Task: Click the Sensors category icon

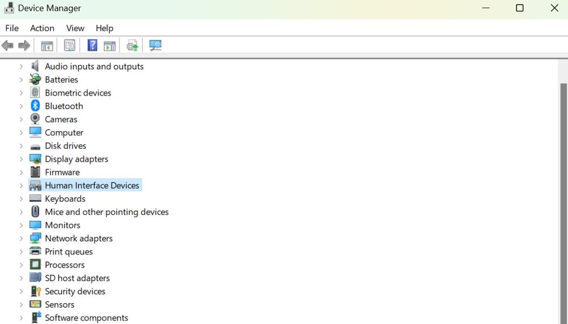Action: point(35,304)
